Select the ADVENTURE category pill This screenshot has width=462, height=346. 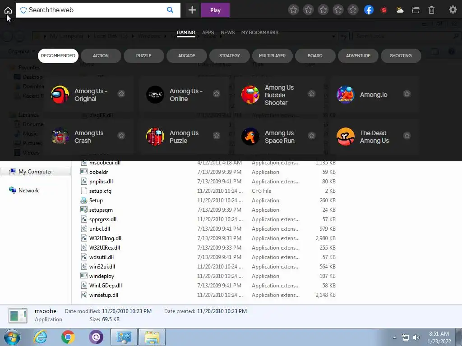(x=358, y=56)
